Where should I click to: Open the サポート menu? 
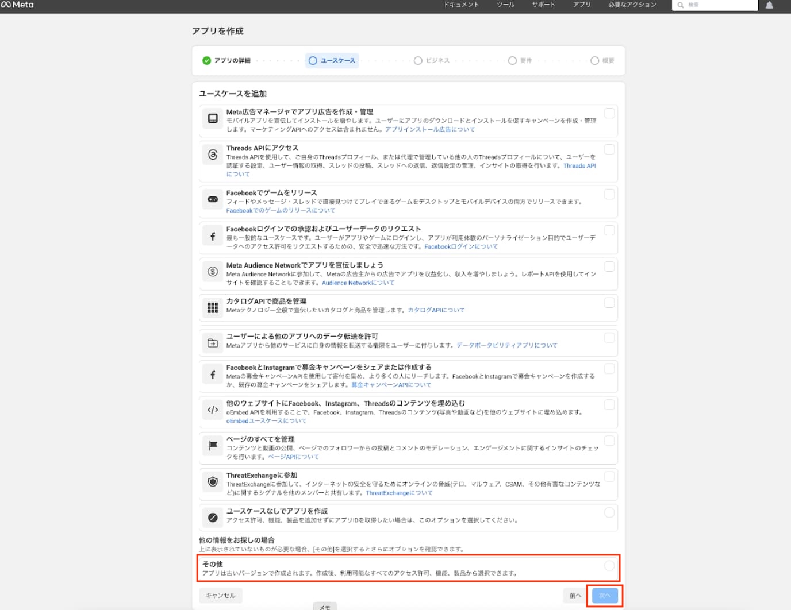544,5
